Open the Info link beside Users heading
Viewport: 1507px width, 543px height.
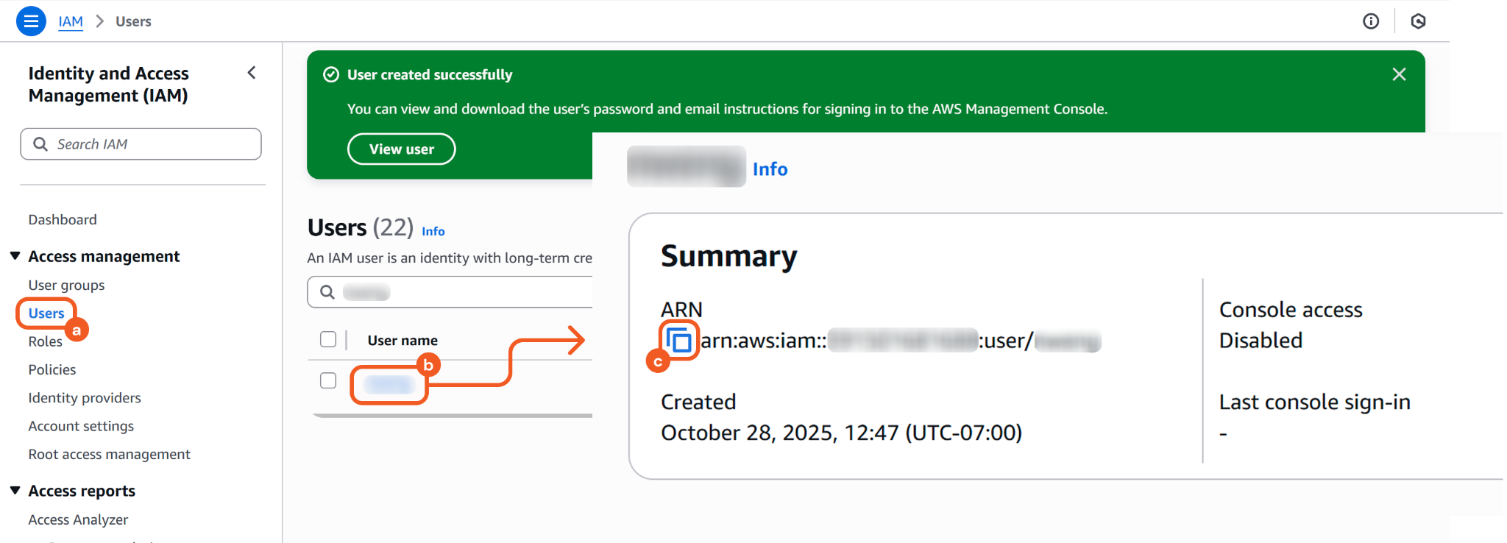(433, 231)
